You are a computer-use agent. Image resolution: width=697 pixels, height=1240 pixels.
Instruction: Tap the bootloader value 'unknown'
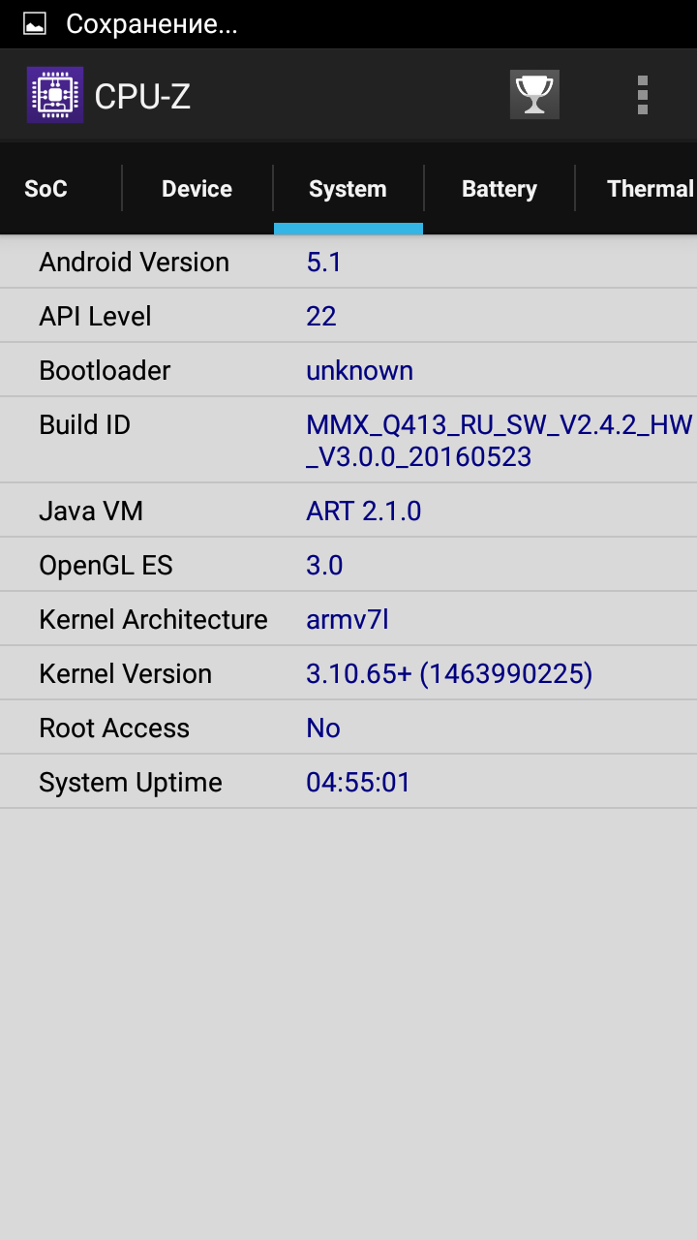point(359,371)
